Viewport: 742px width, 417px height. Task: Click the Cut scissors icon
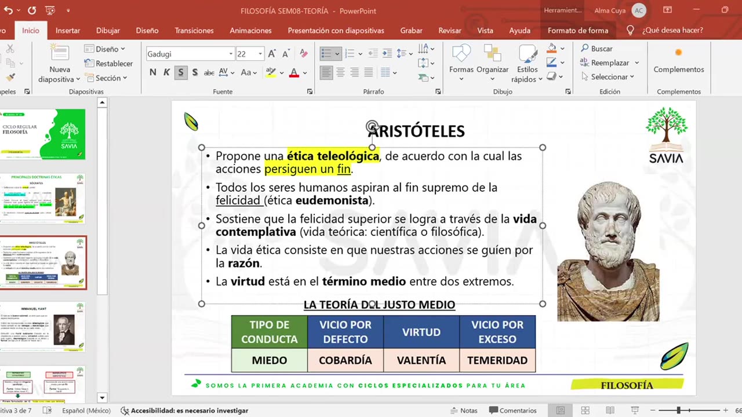[10, 49]
